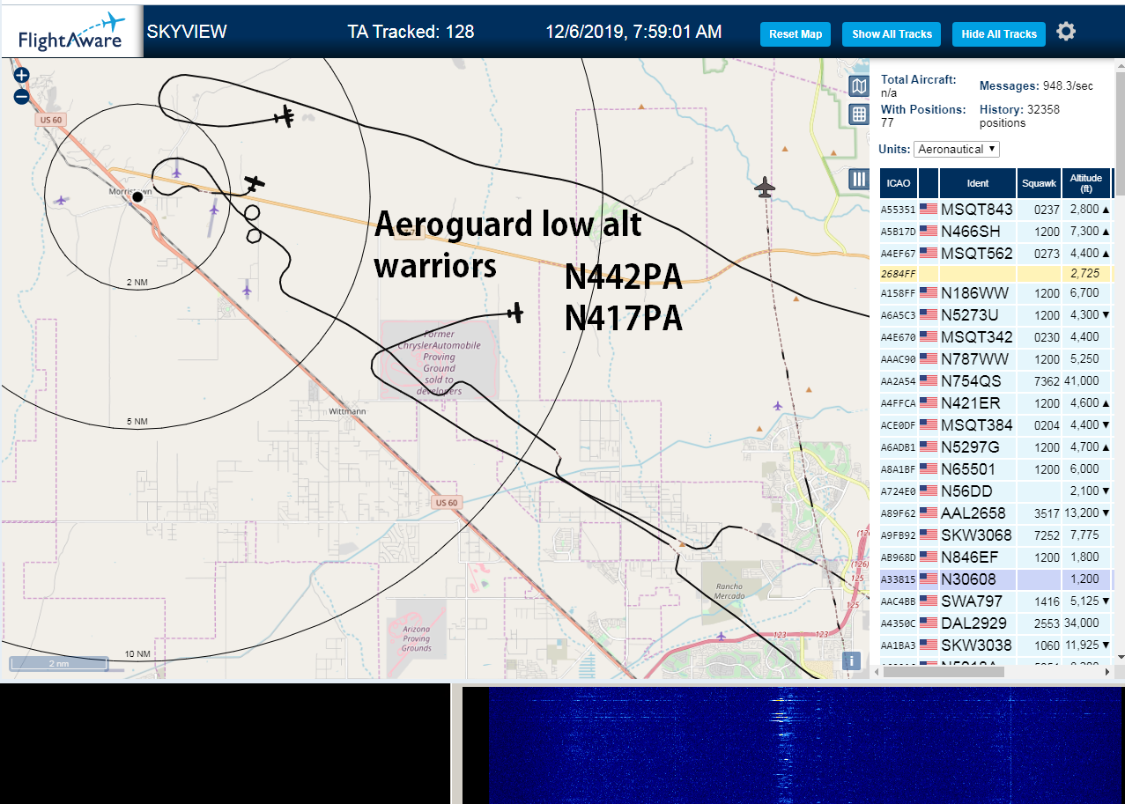Screen dimensions: 1125x804
Task: Click the Show All Tracks button
Action: (x=892, y=34)
